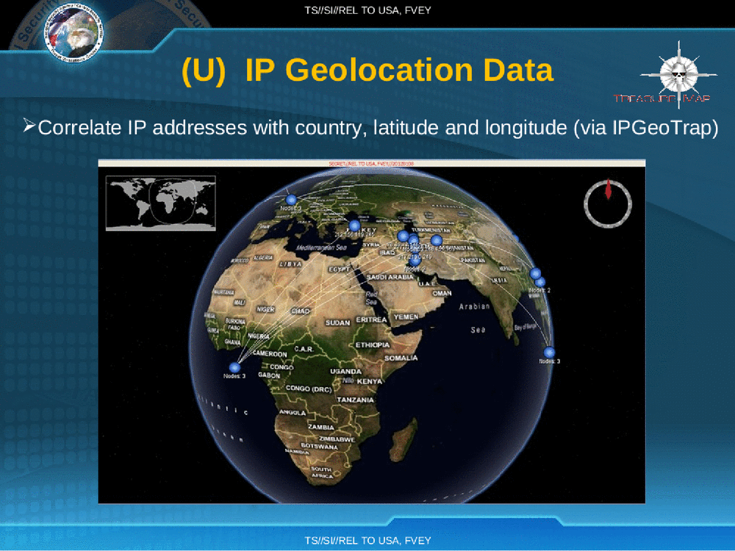Click the Treasure Map skull logo
This screenshot has height=551, width=735.
point(678,75)
